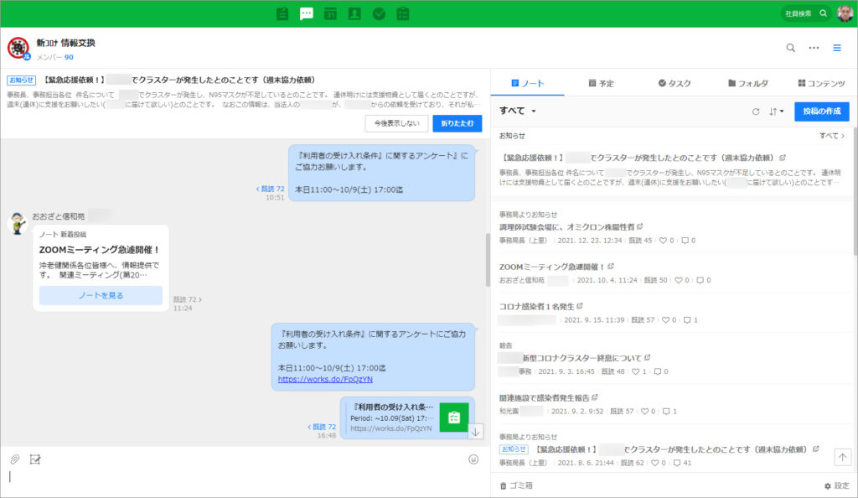Open the Calendar icon in top bar

pyautogui.click(x=330, y=13)
